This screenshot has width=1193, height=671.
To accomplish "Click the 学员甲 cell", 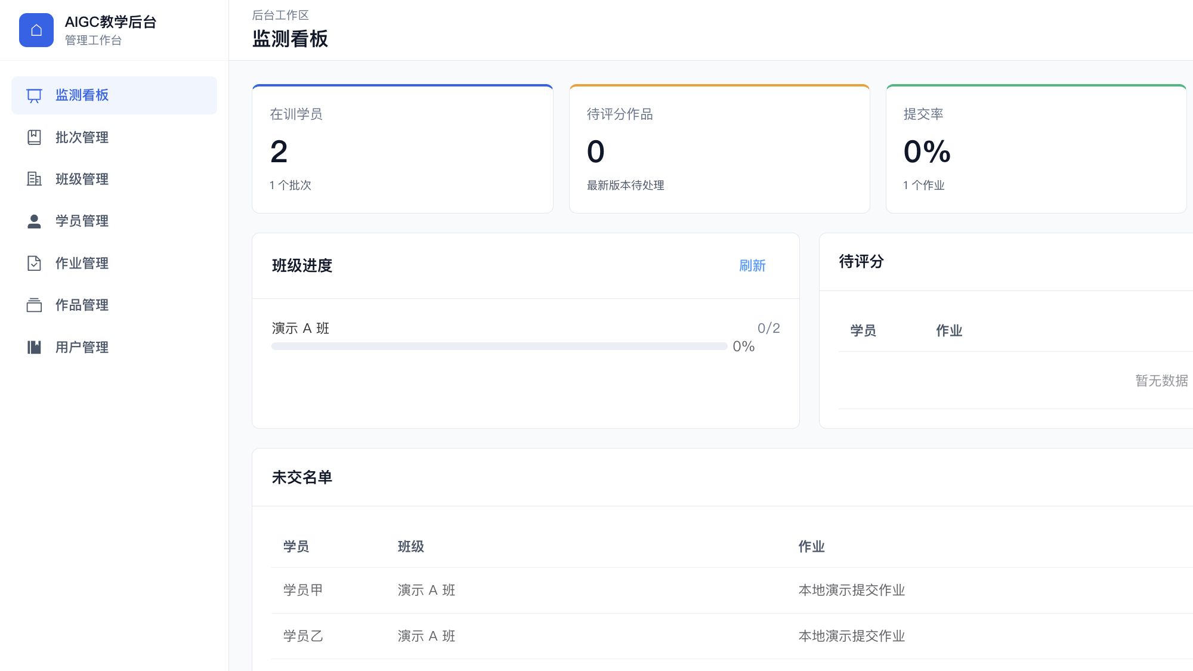I will 303,590.
